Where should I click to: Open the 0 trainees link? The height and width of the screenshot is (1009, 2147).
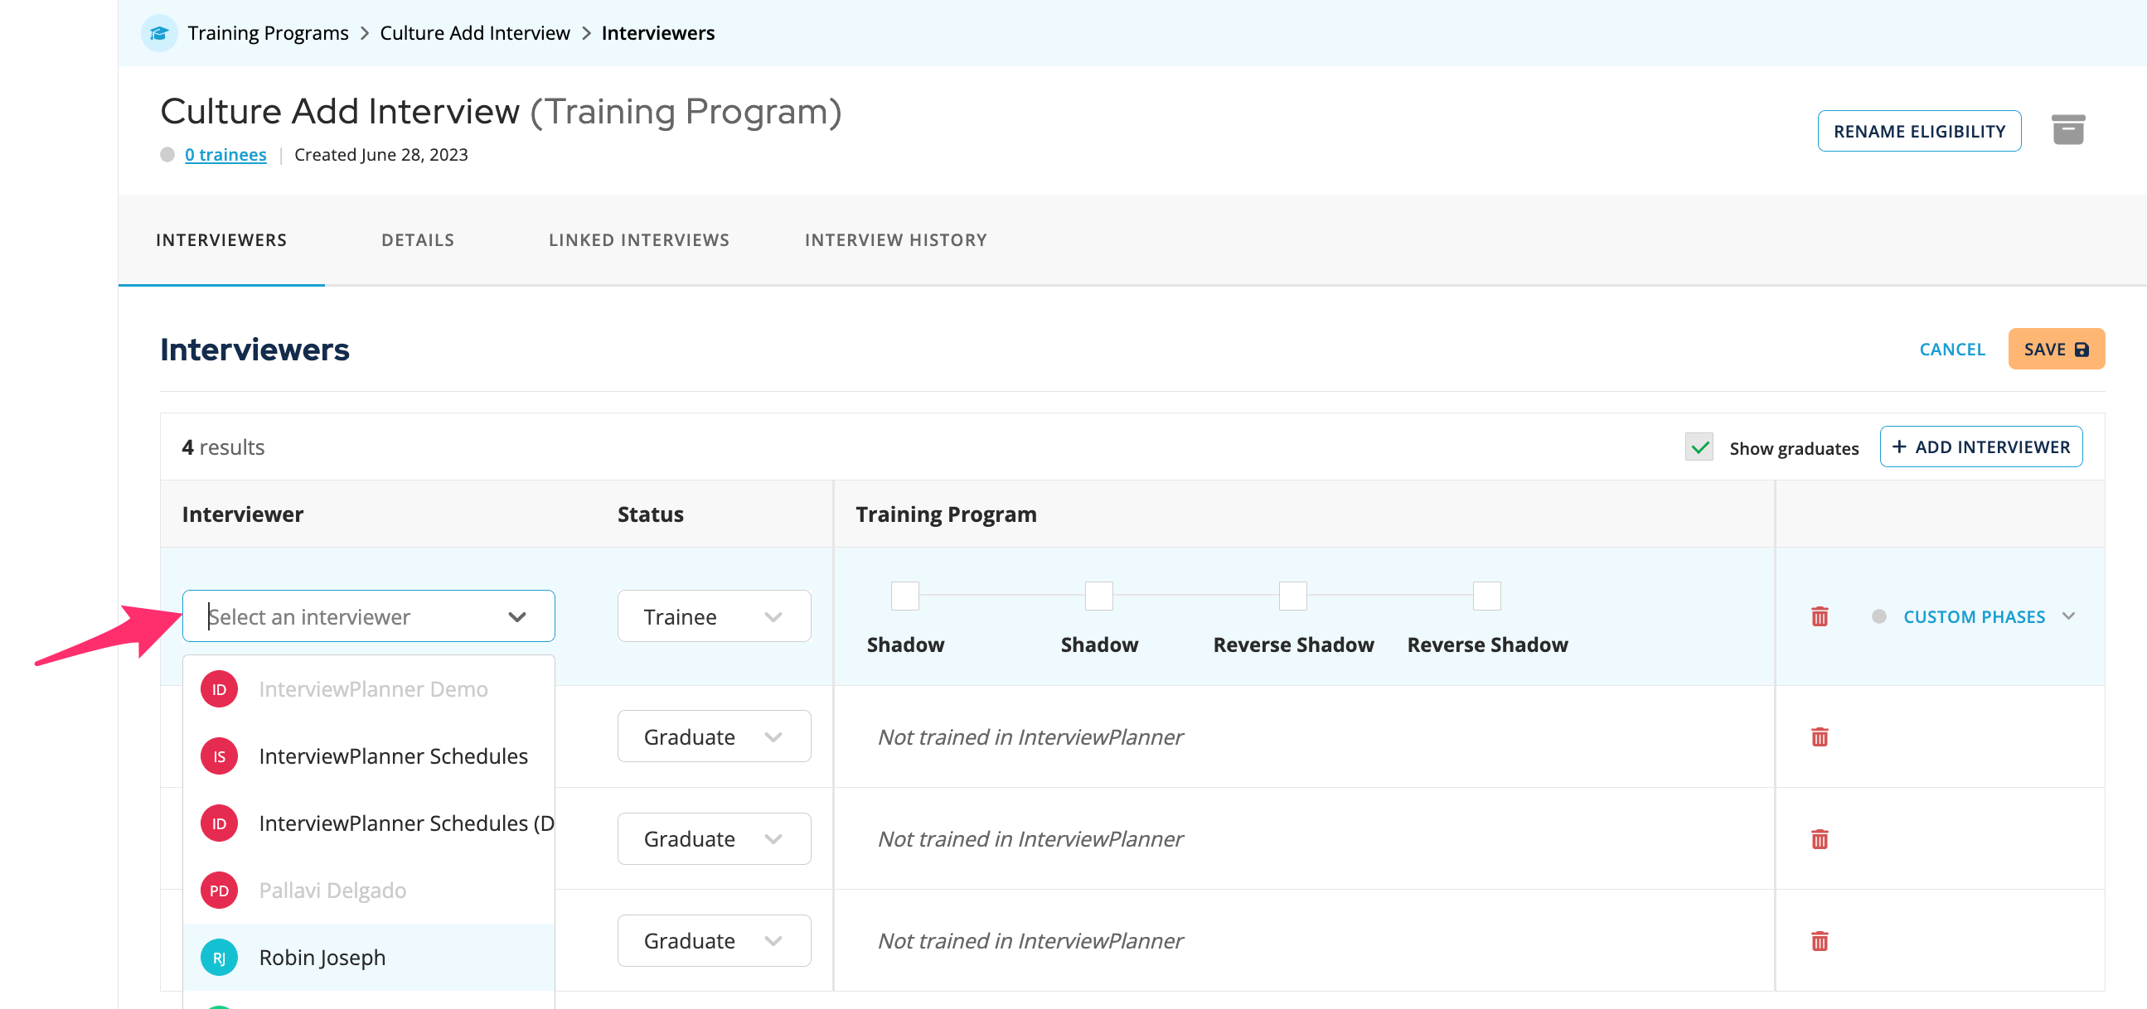(225, 155)
